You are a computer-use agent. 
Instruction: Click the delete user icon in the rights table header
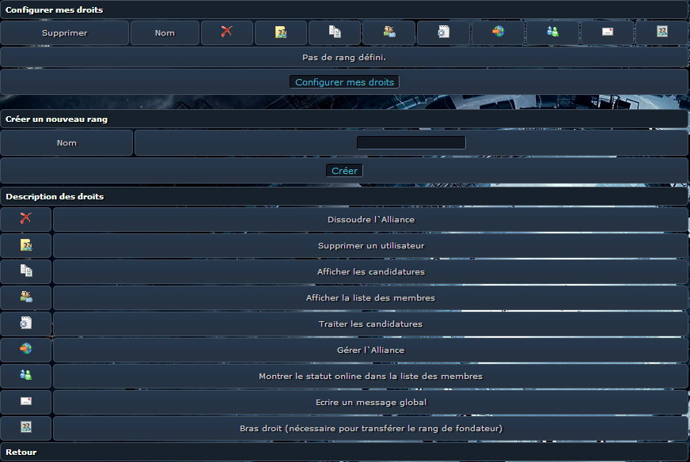[280, 32]
